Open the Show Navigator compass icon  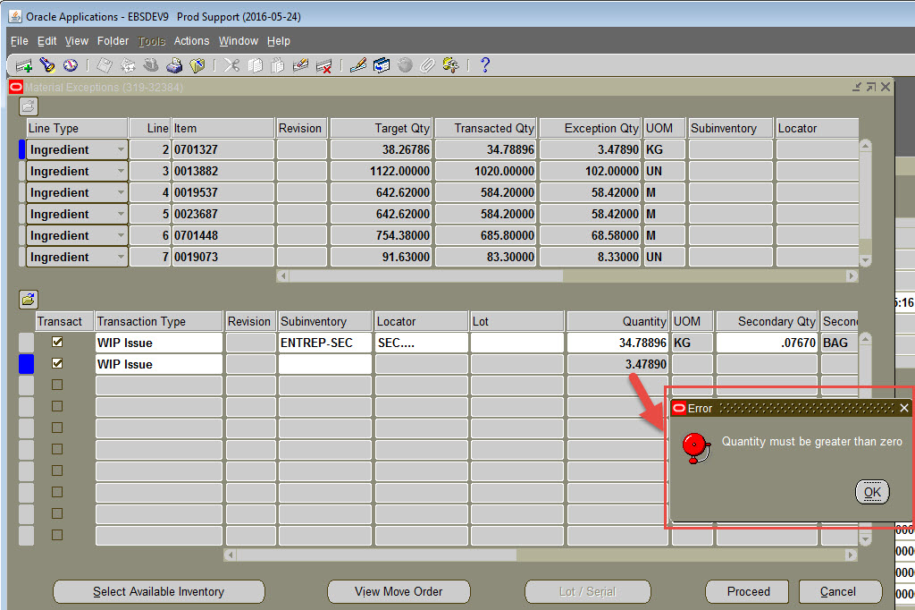(71, 64)
